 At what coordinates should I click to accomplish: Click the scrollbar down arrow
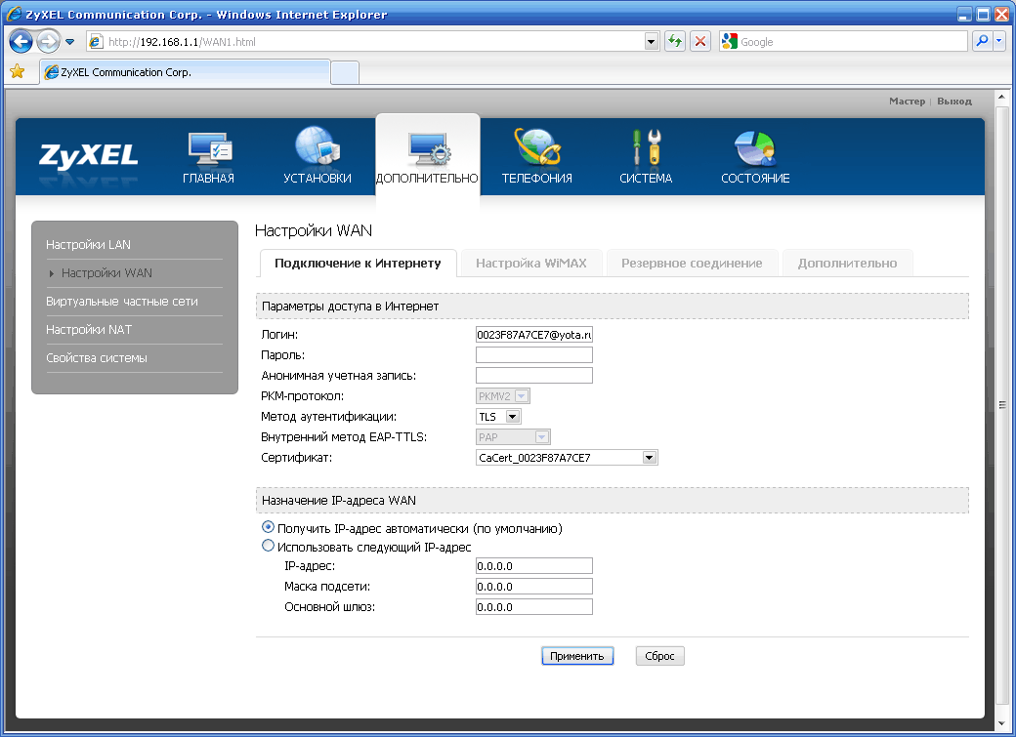(1001, 722)
